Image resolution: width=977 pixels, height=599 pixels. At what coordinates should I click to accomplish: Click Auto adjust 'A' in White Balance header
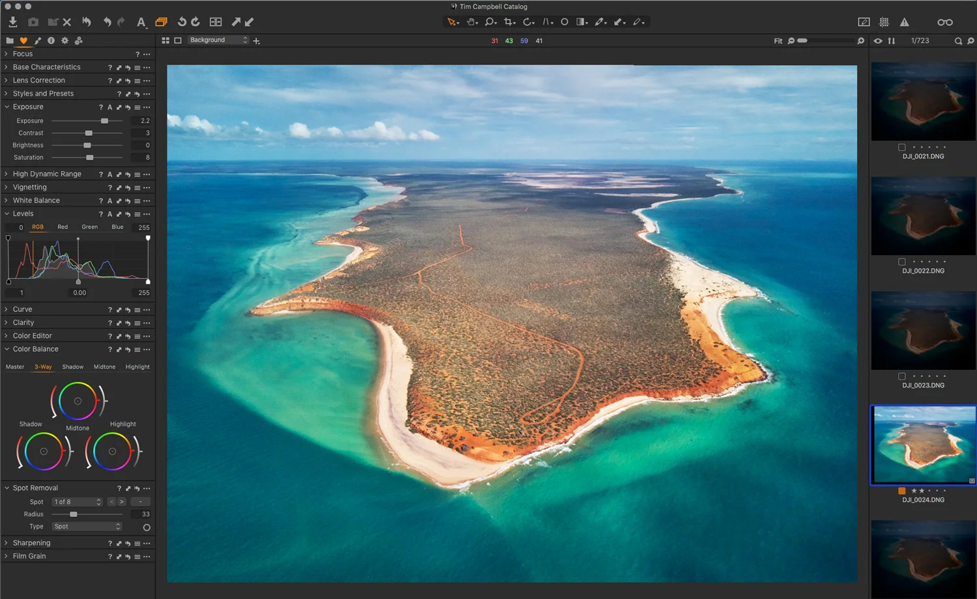coord(109,201)
